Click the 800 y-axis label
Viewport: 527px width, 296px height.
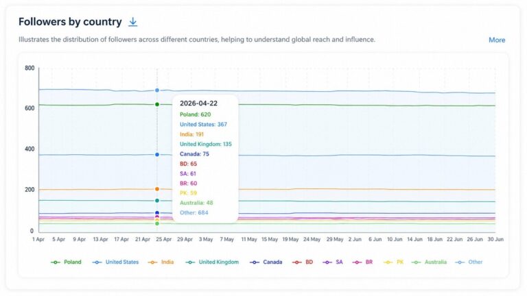(x=30, y=68)
